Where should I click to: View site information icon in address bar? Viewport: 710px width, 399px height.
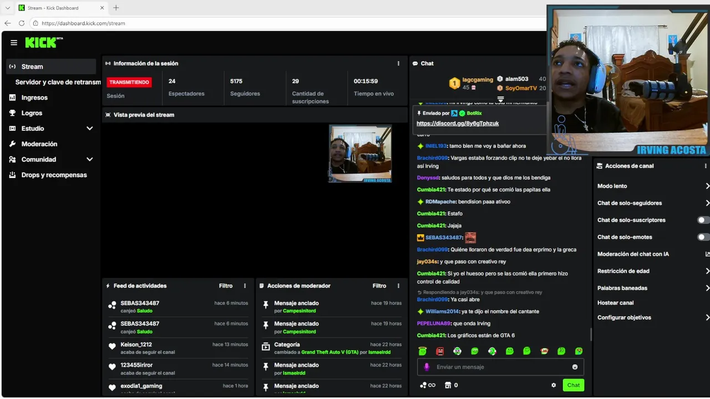pyautogui.click(x=35, y=23)
